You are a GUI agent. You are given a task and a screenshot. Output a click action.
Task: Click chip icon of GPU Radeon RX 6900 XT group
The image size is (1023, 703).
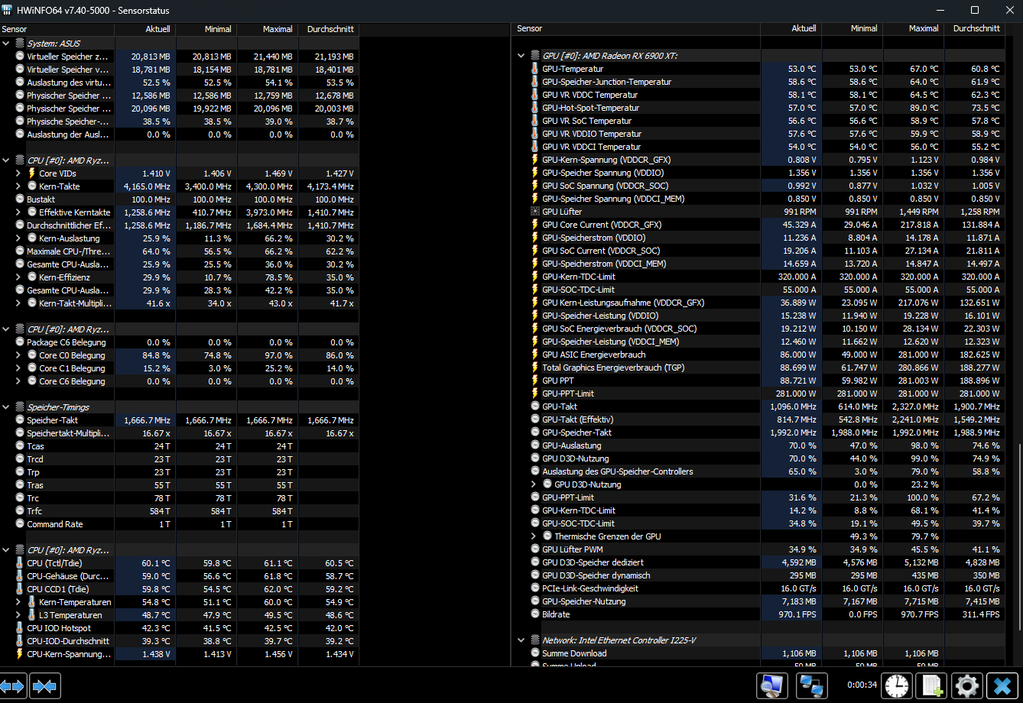535,56
